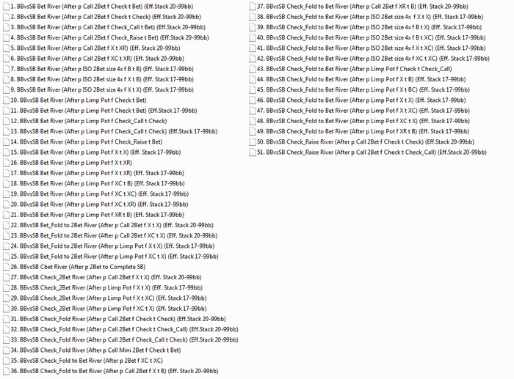This screenshot has height=379, width=514.
Task: Select file 7. ISO 2Bet size 4x f B t B
Action: pyautogui.click(x=102, y=69)
